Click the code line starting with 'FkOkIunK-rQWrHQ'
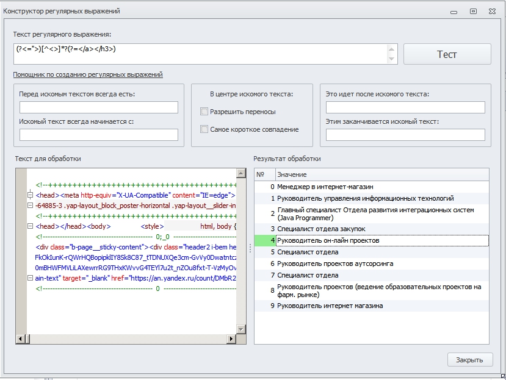The image size is (506, 380). [136, 257]
